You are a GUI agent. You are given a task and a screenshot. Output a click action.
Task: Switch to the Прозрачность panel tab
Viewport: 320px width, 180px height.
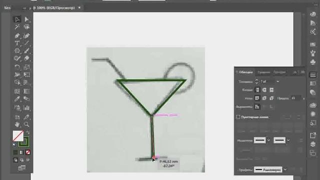click(x=279, y=72)
